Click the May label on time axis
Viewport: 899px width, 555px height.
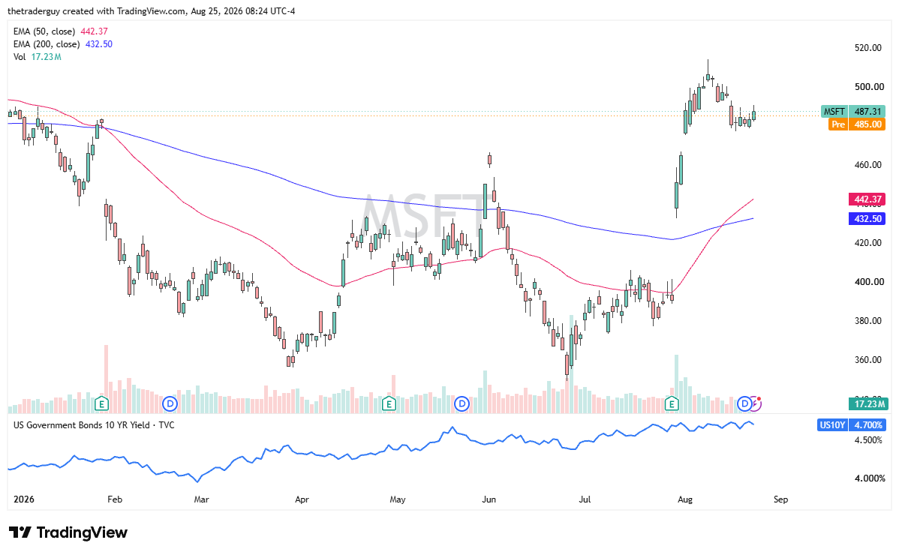397,499
